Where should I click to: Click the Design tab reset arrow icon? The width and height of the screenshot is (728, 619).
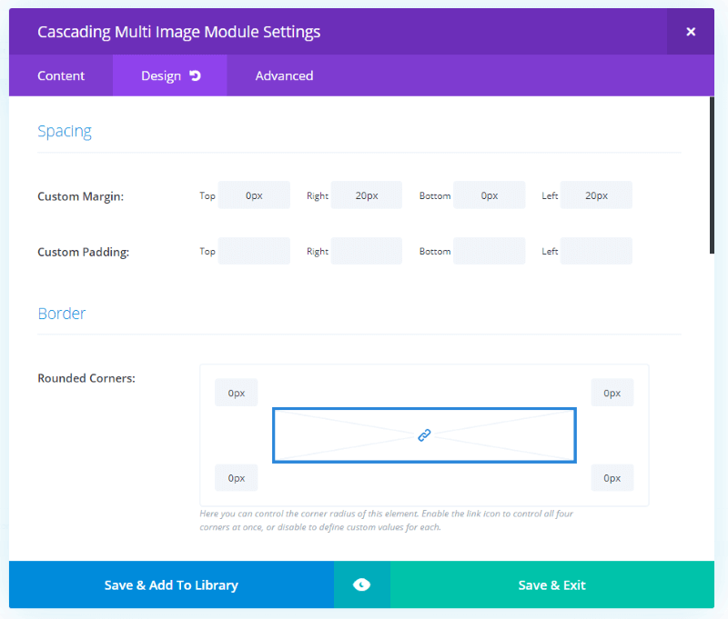pyautogui.click(x=195, y=75)
